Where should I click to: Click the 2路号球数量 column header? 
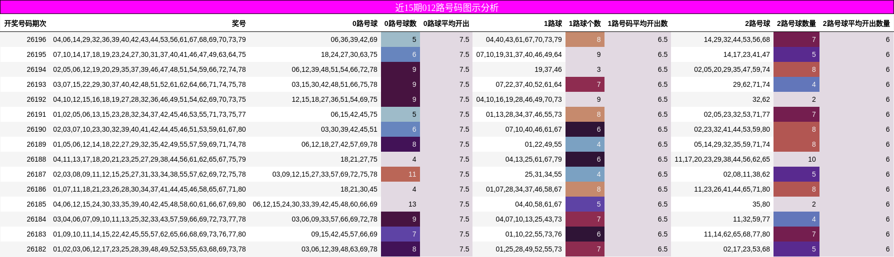tap(796, 23)
